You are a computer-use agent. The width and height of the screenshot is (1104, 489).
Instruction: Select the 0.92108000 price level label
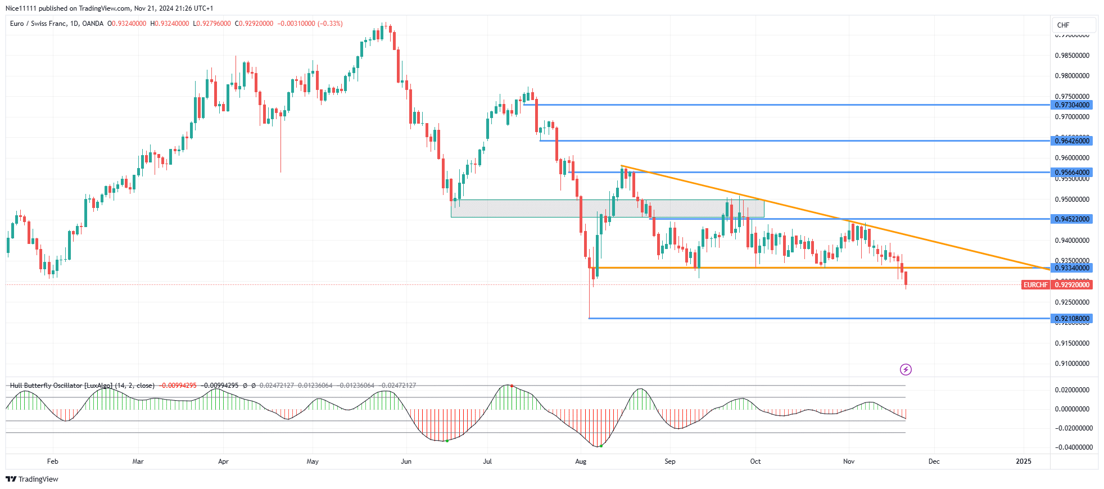tap(1071, 319)
